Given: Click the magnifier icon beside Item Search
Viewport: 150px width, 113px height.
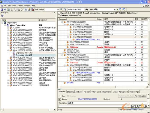Looking at the screenshot, I should coord(61,10).
